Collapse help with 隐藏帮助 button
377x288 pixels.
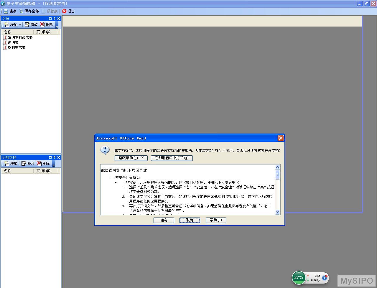pos(131,158)
